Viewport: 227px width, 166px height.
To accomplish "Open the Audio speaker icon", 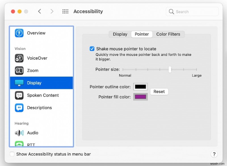I will point(19,133).
